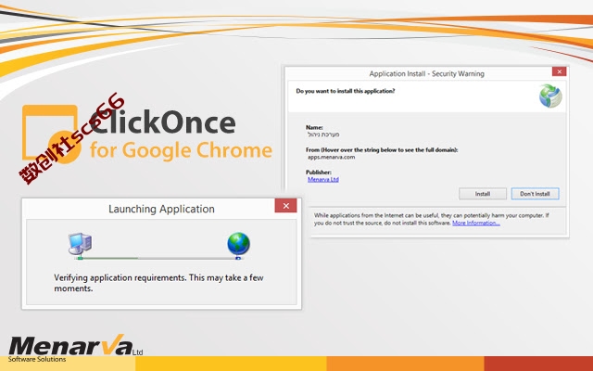
Task: Click the "Application Install - Security Warning" title
Action: 426,74
